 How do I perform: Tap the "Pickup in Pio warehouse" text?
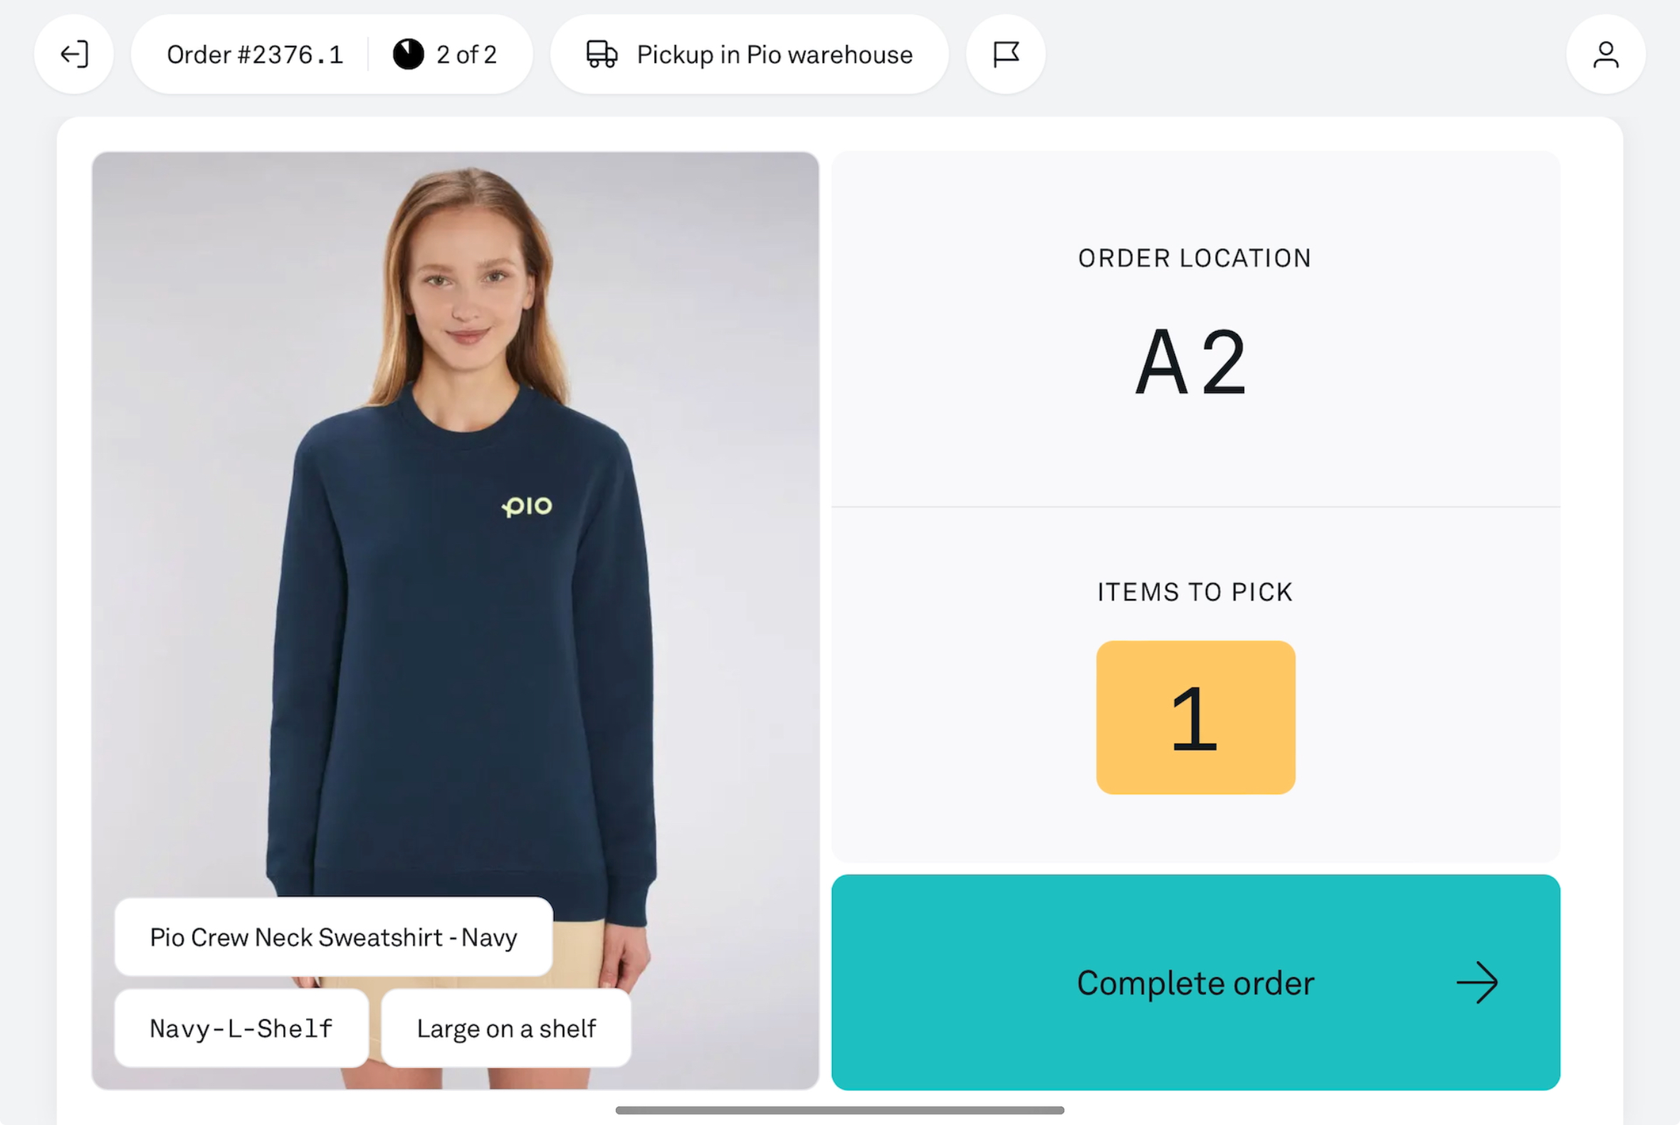coord(775,55)
